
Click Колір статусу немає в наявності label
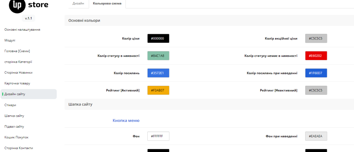point(271,56)
